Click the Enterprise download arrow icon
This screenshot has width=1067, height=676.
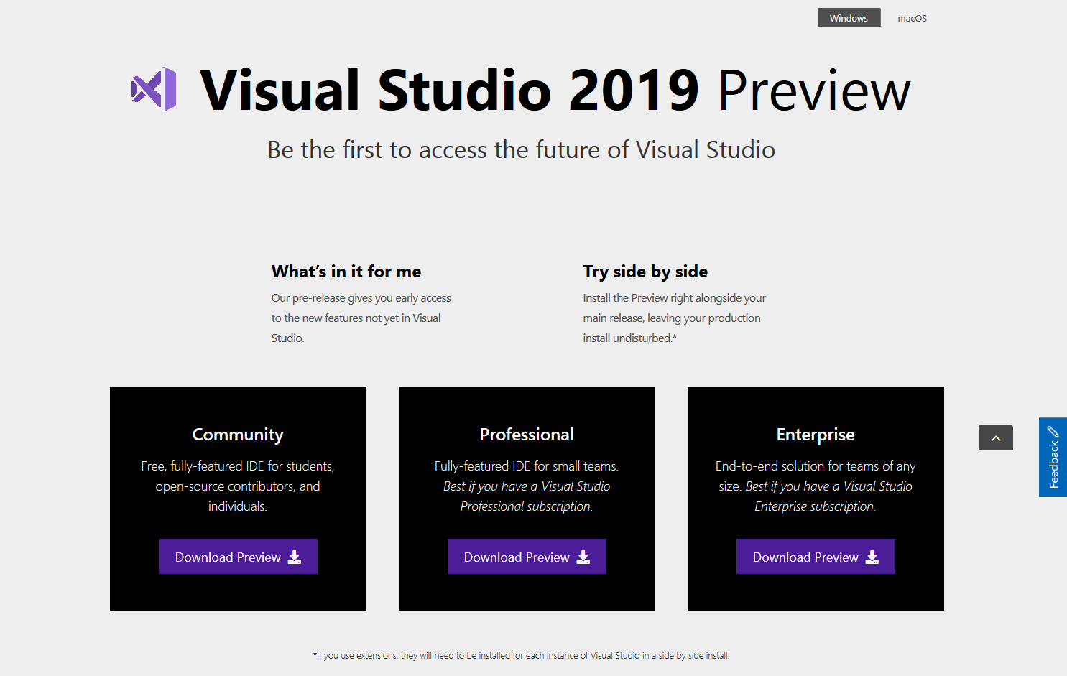[872, 557]
